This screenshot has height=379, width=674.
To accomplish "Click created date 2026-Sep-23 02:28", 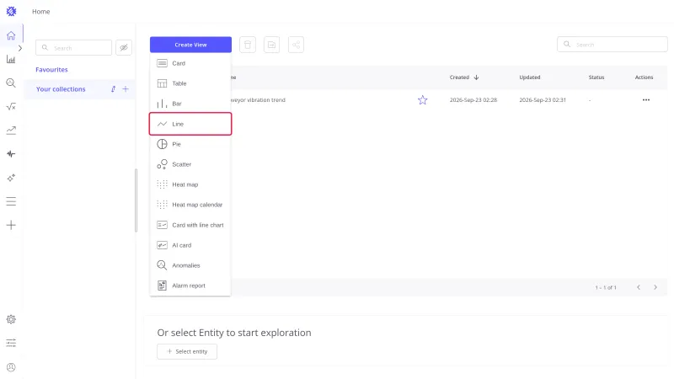I will point(473,100).
